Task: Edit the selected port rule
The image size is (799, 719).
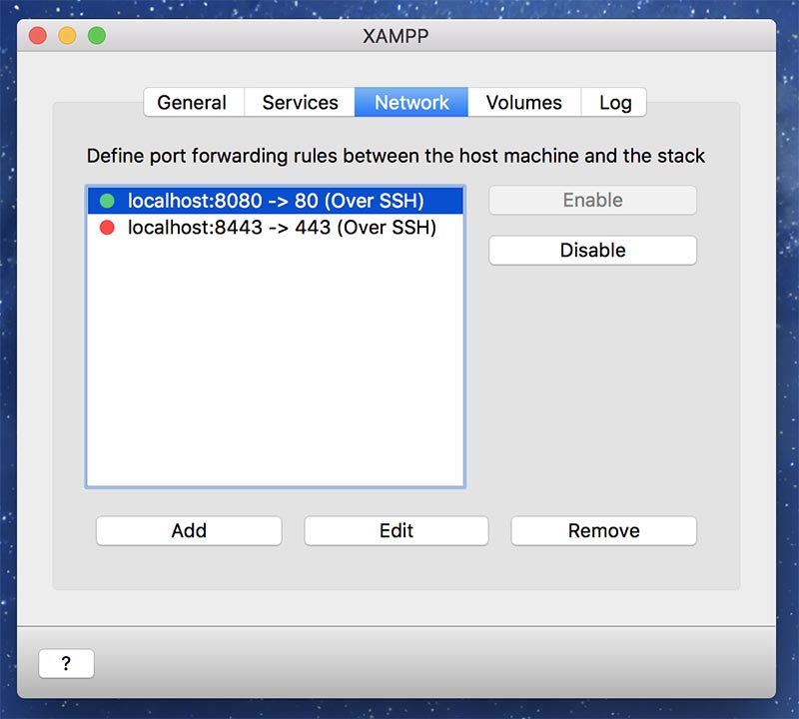Action: click(x=397, y=531)
